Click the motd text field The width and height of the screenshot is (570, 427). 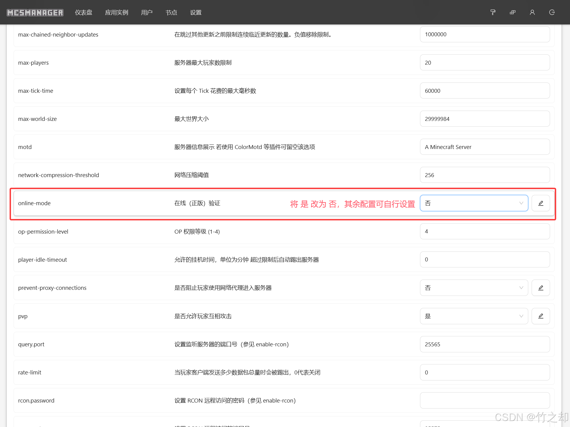tap(485, 147)
